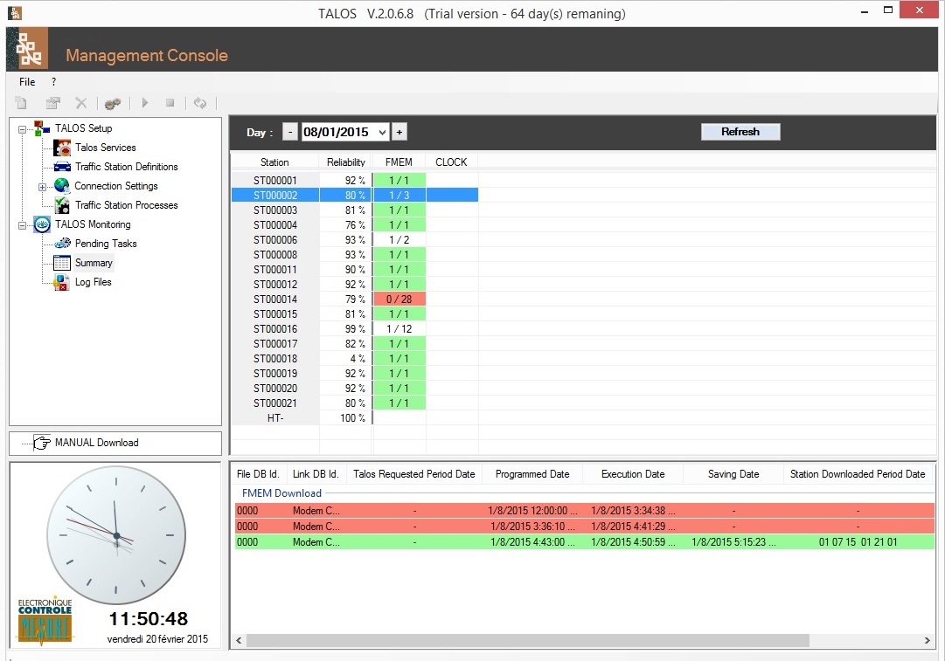
Task: Click Talos Requested Period Date header
Action: [414, 474]
